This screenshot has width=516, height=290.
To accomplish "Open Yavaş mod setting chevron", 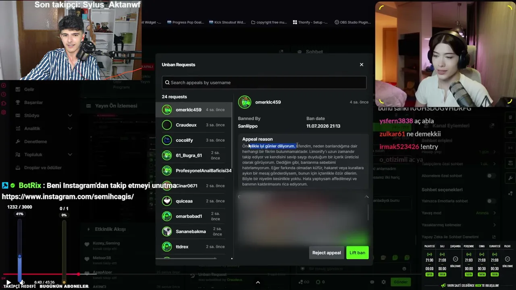I will (x=495, y=213).
